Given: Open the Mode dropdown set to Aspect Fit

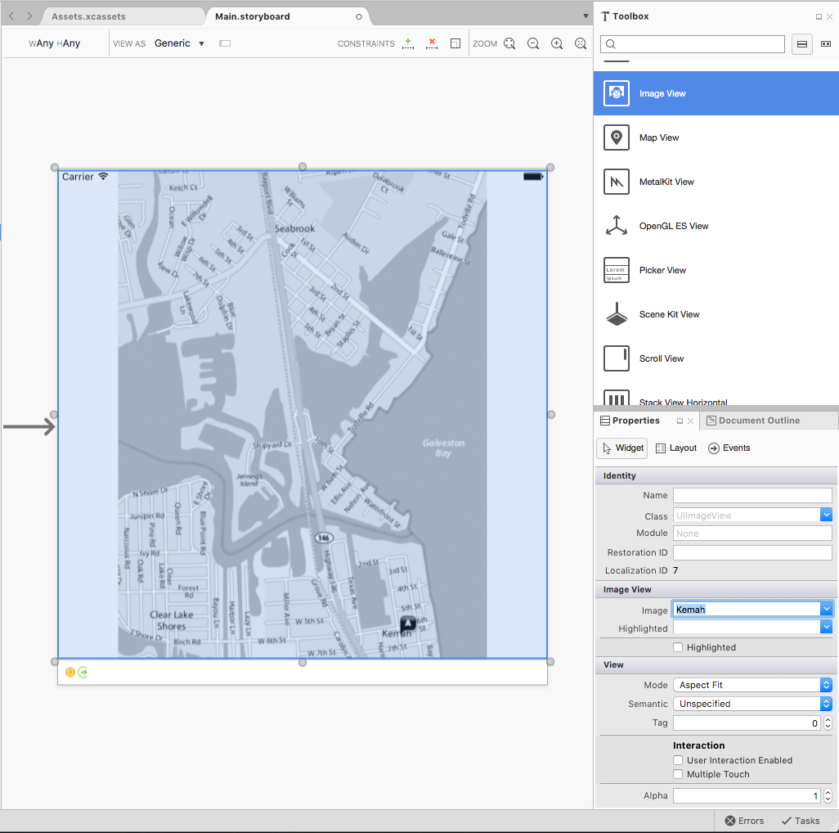Looking at the screenshot, I should [x=825, y=685].
